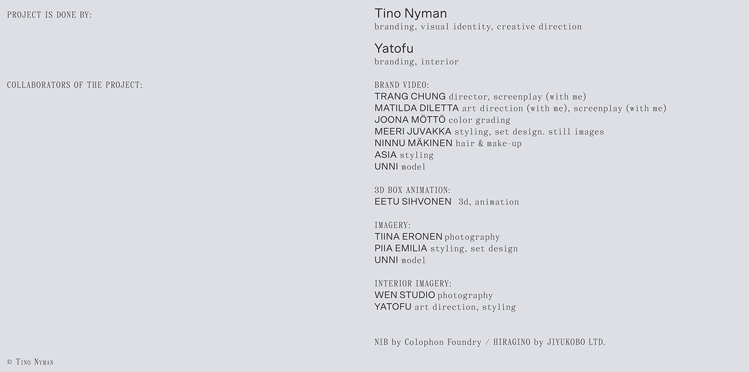Click the 3D BOX ANIMATION heading
Viewport: 749px width, 372px height.
coord(412,190)
